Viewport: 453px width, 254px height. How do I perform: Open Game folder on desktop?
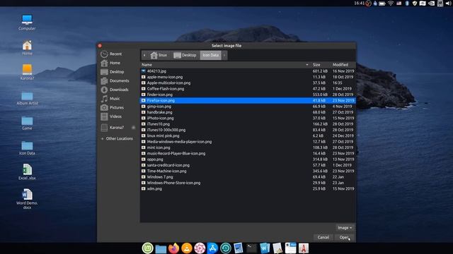pos(27,123)
